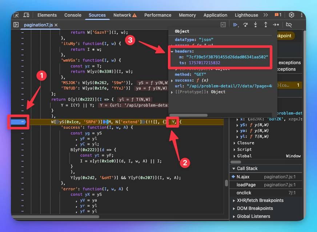Deactivate all breakpoints
The height and width of the screenshot is (232, 317).
pos(289,25)
